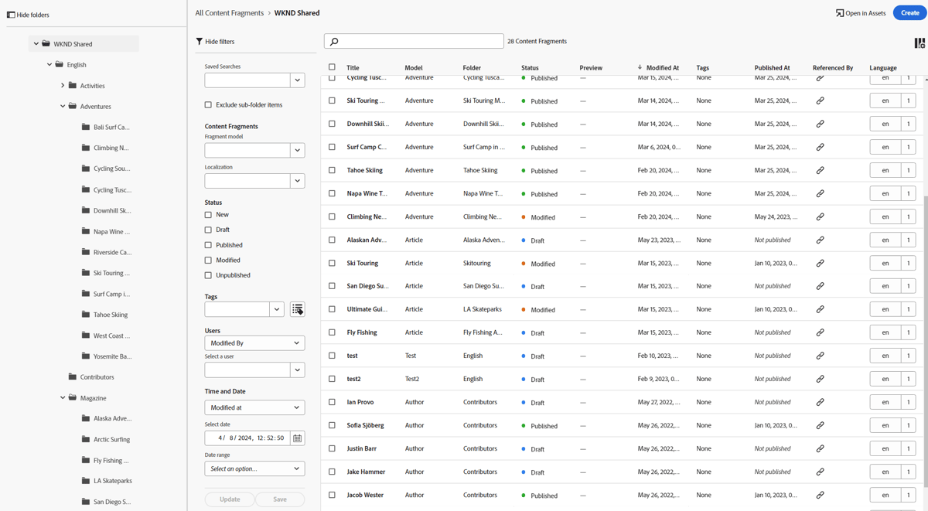Screen dimensions: 928x511
Task: Open the Date range option dropdown
Action: (254, 468)
